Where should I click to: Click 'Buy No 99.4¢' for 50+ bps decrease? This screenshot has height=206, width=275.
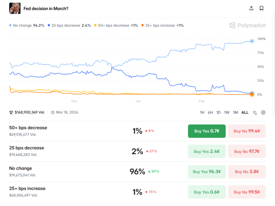[247, 131]
